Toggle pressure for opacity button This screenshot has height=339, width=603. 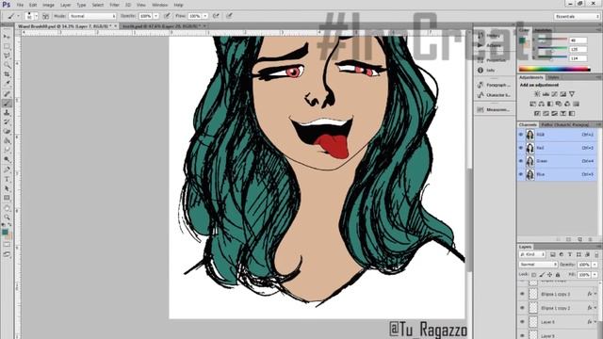pos(167,16)
